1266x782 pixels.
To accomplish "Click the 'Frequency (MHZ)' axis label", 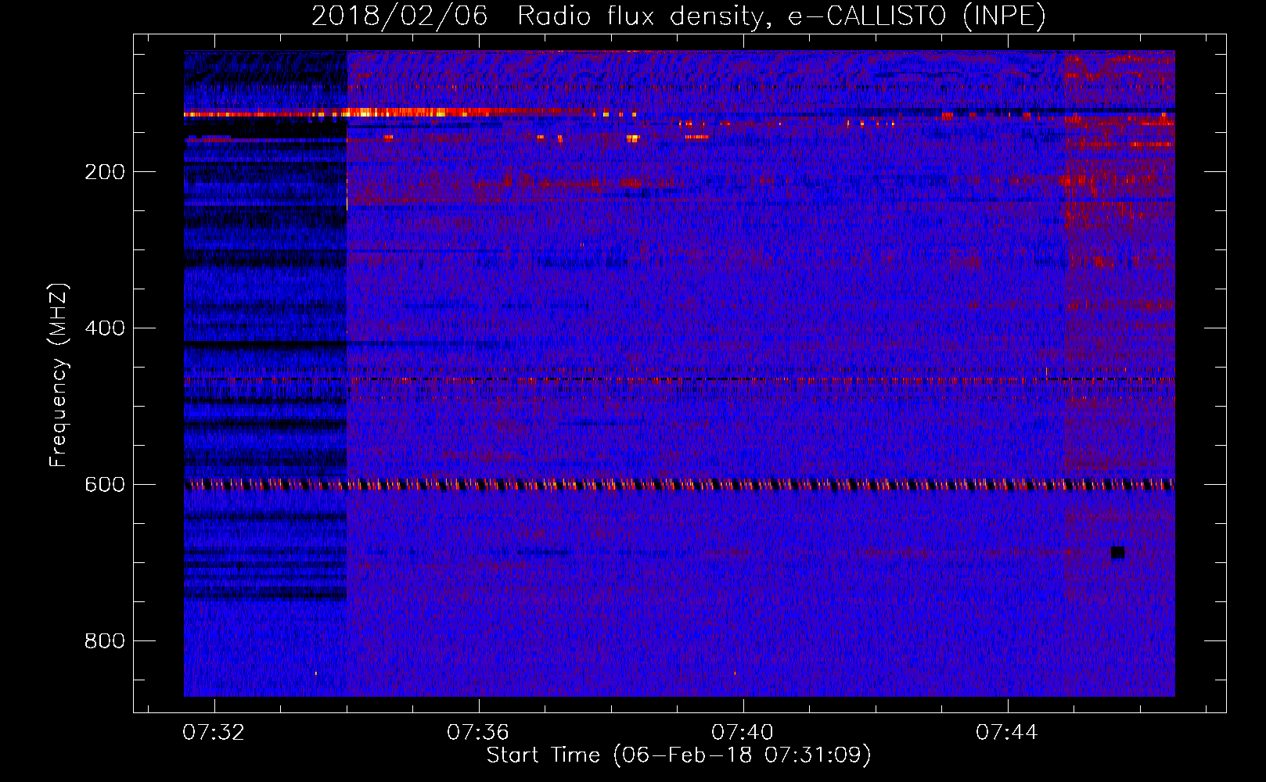I will 58,375.
